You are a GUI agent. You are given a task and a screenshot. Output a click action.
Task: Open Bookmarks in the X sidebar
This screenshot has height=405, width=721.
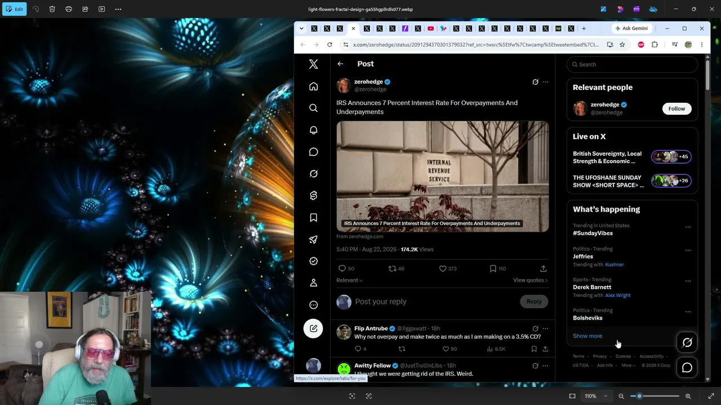314,218
